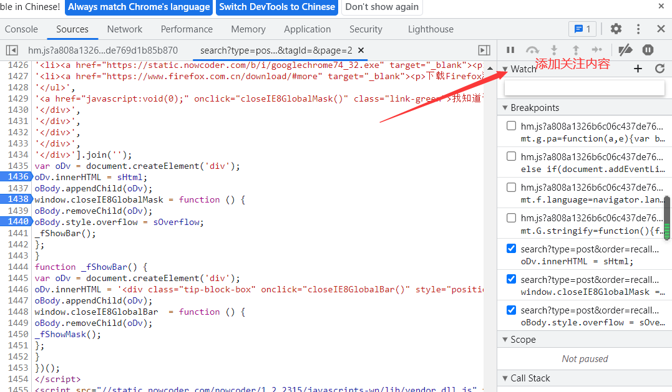Screen dimensions: 672x392
Task: Disable breakpoint oBody.style.overflow
Action: tap(511, 310)
